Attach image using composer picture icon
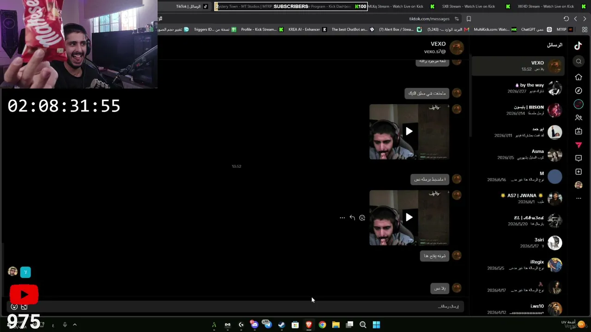The height and width of the screenshot is (332, 591). [24, 307]
